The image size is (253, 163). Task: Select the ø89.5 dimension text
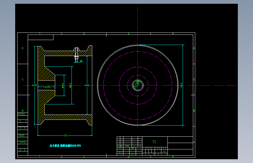pos(70,85)
